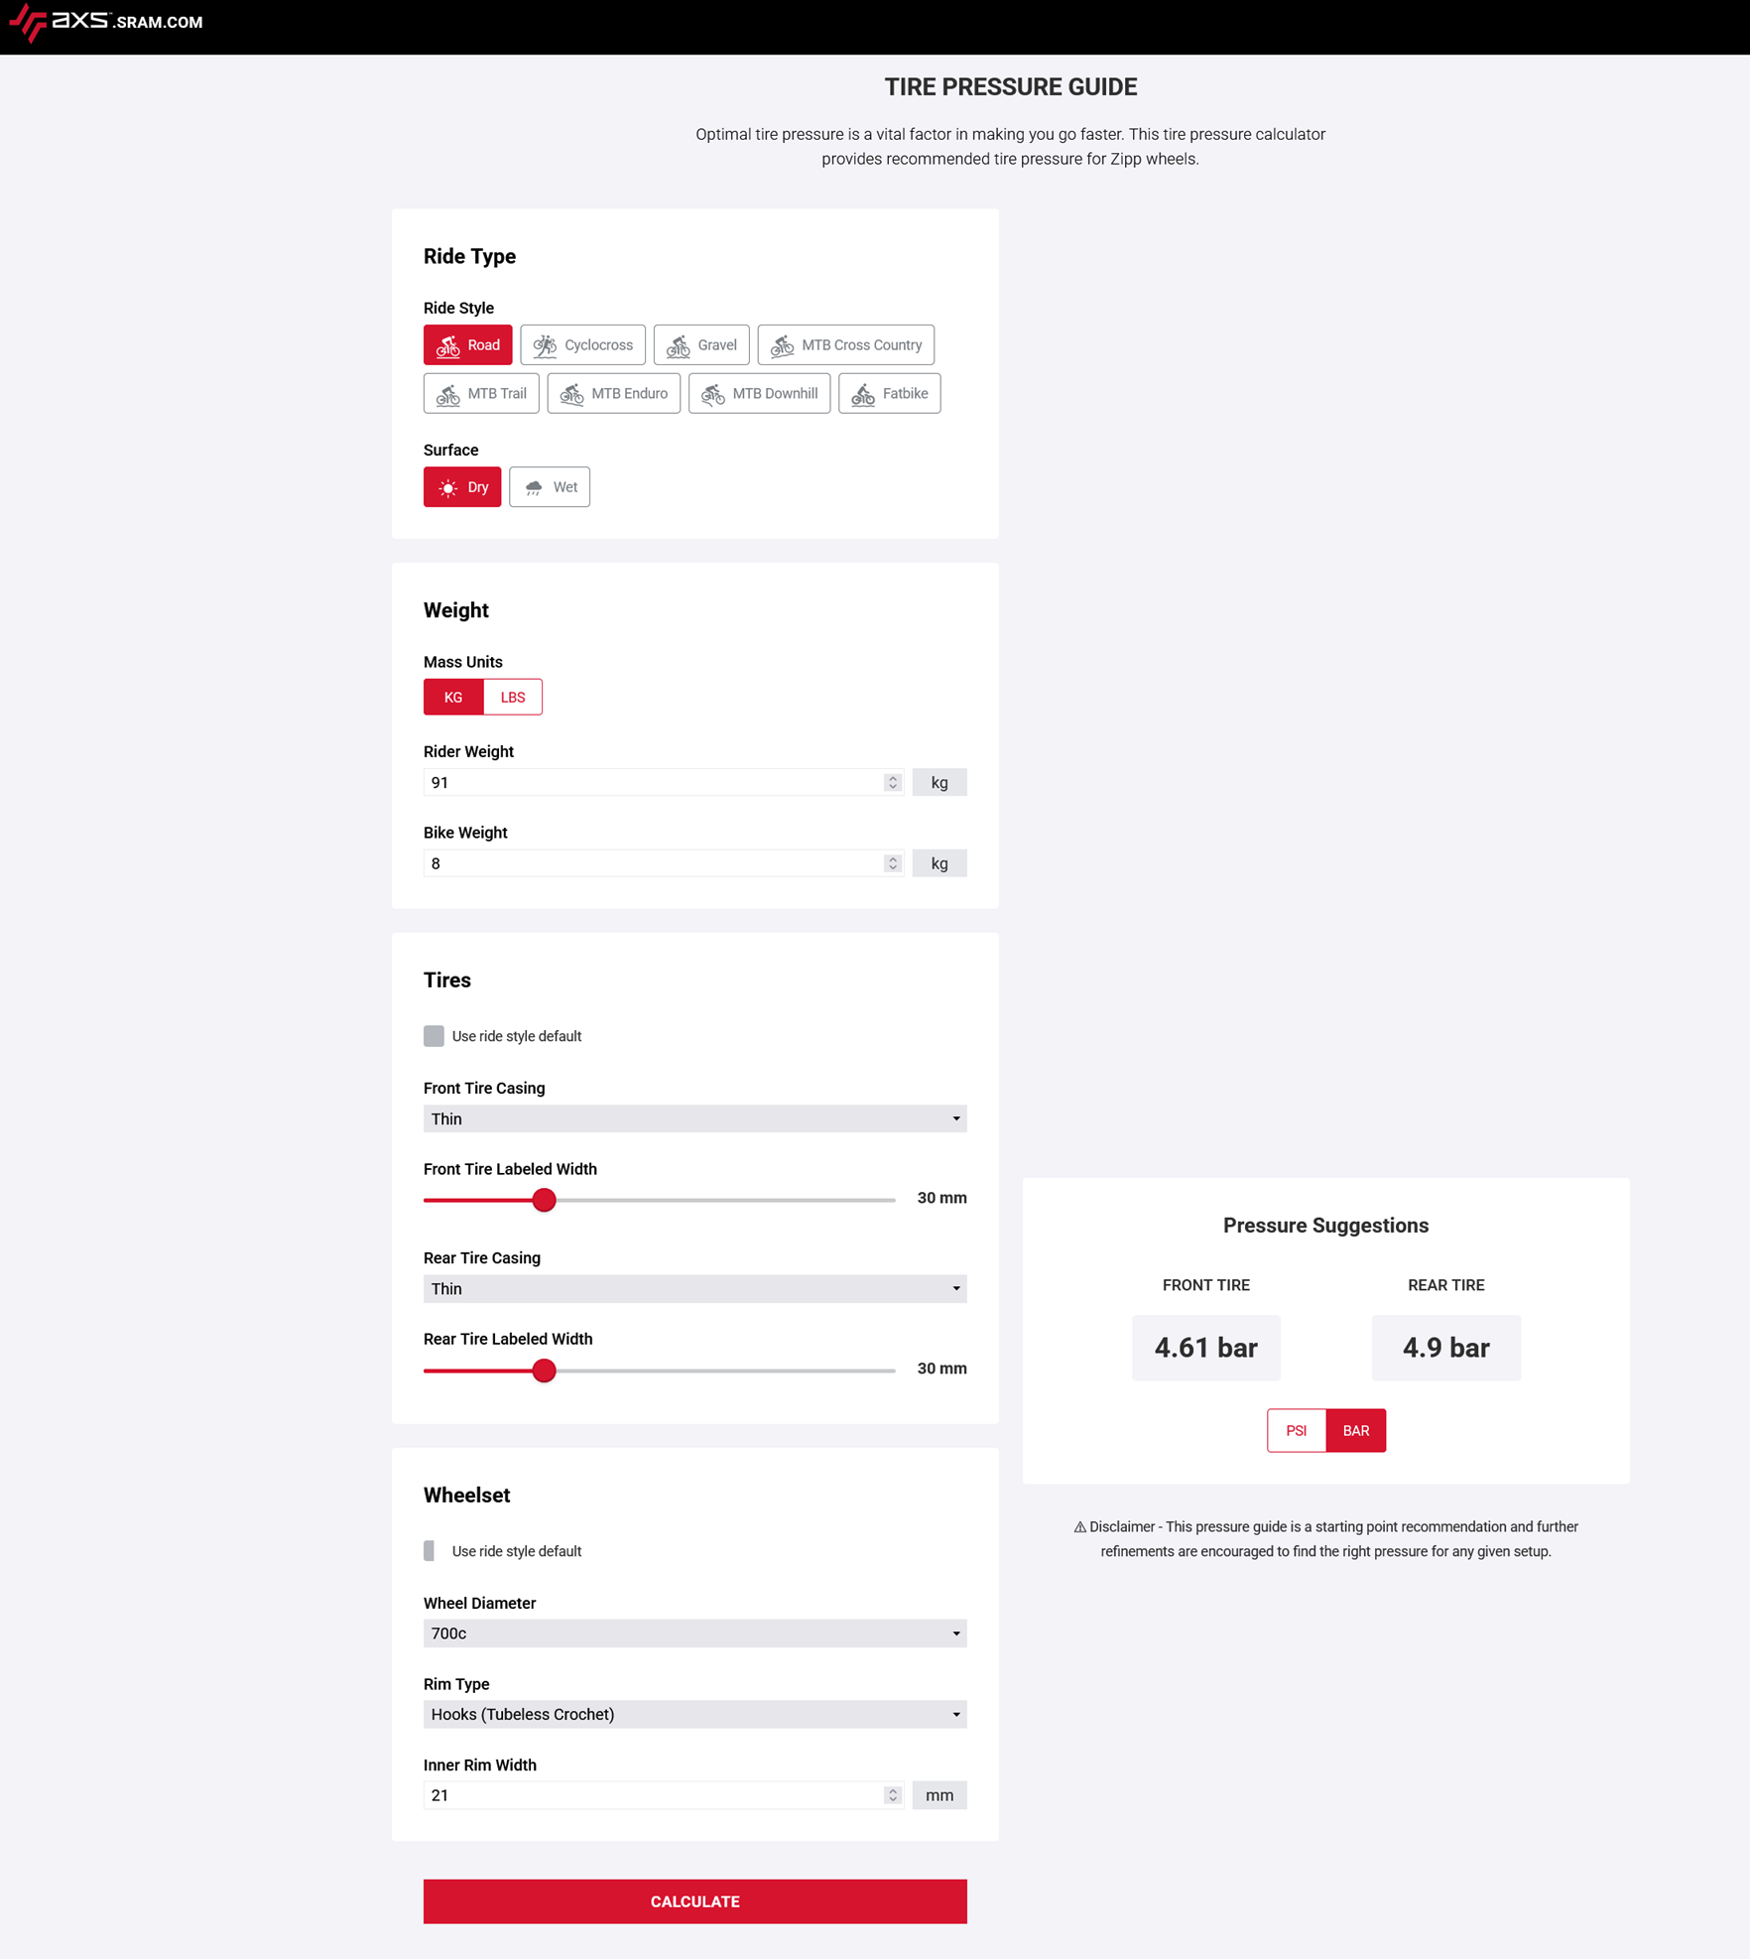This screenshot has height=1959, width=1750.
Task: Click the Rider Weight input field
Action: tap(655, 783)
